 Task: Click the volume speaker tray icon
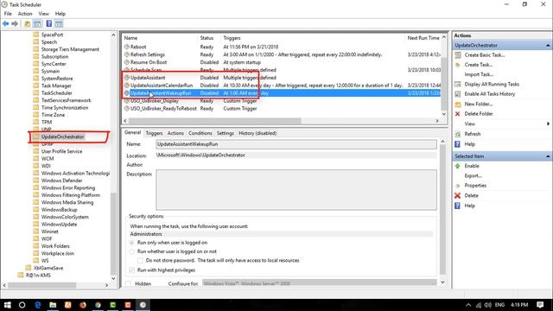pos(488,305)
